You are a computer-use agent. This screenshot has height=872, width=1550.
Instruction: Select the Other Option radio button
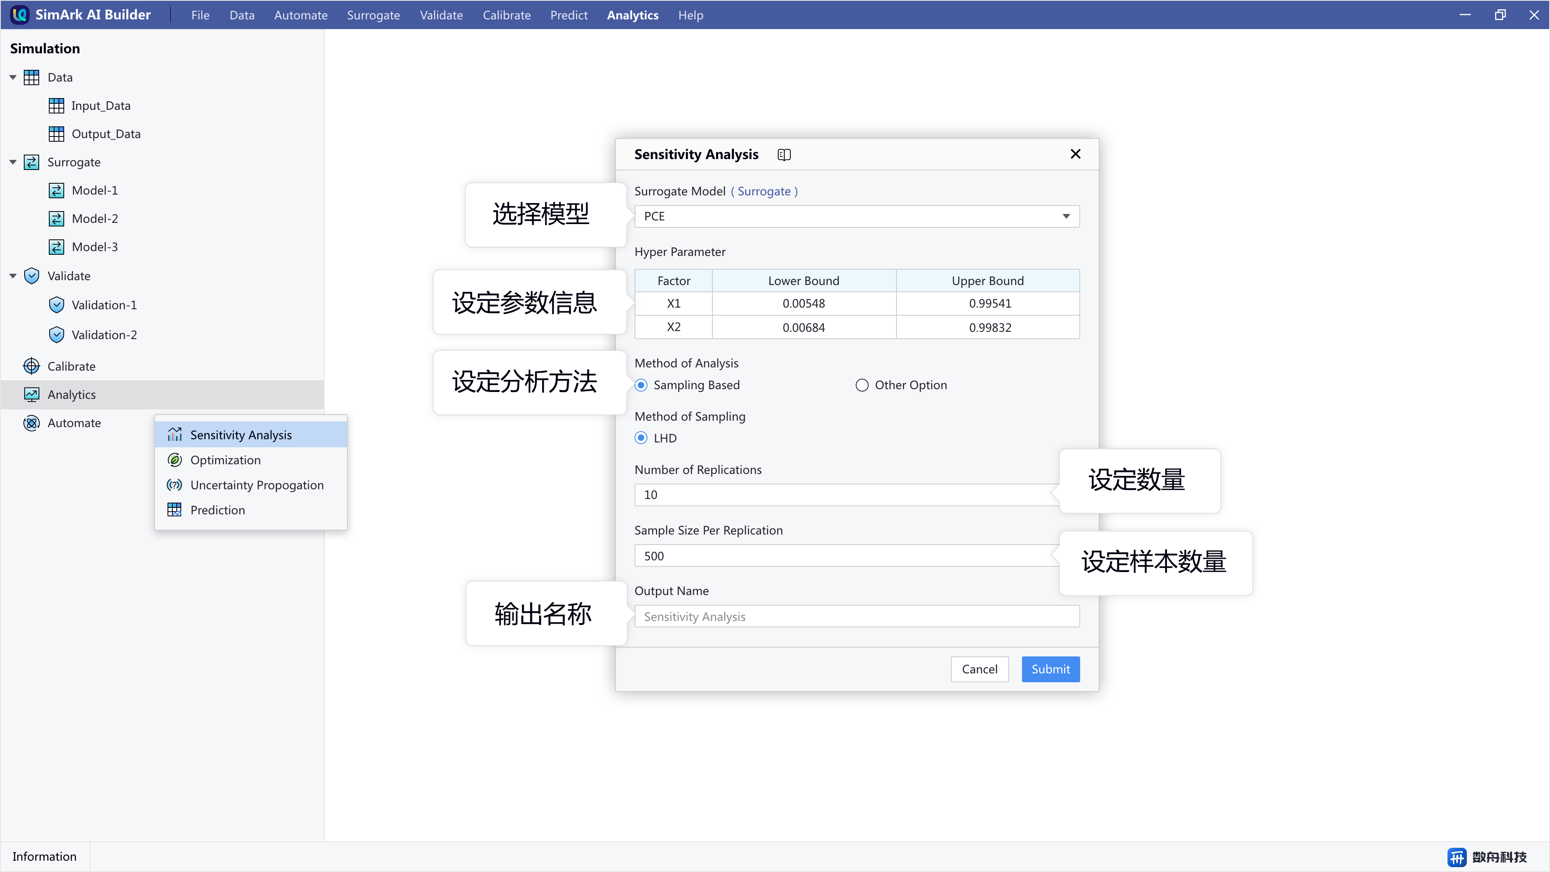[862, 385]
